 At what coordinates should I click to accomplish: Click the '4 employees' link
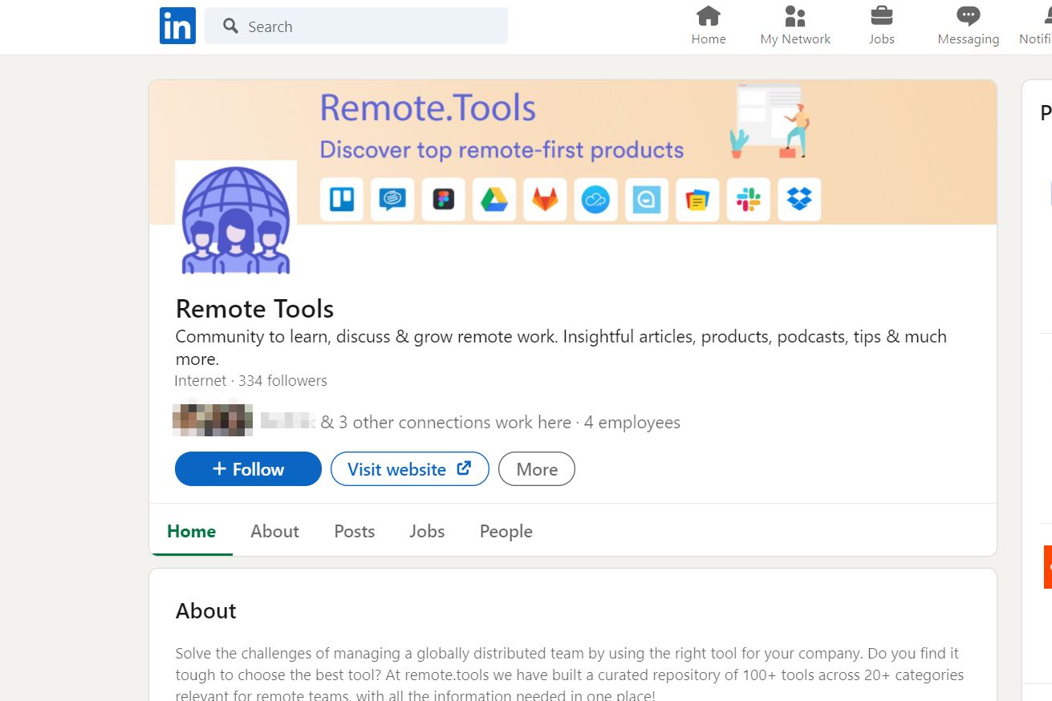(x=632, y=423)
